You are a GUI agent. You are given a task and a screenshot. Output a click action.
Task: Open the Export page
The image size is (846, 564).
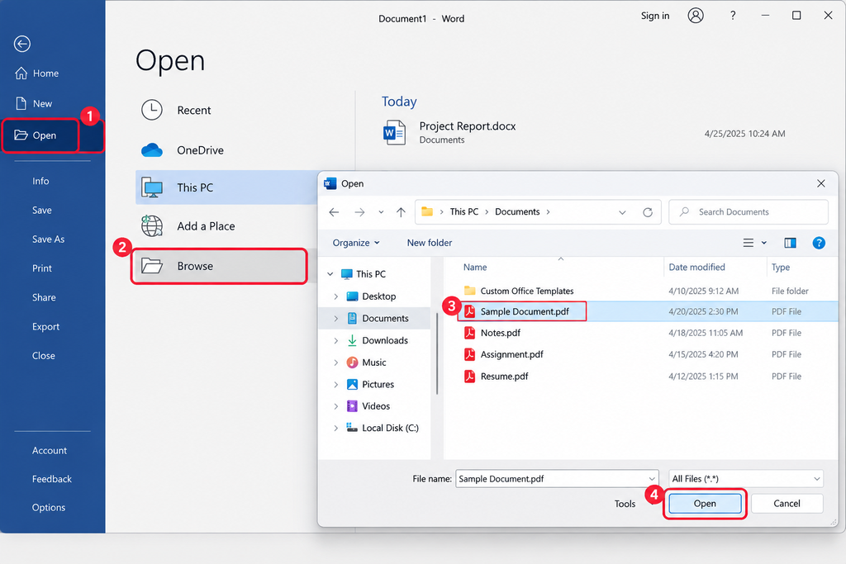point(45,327)
